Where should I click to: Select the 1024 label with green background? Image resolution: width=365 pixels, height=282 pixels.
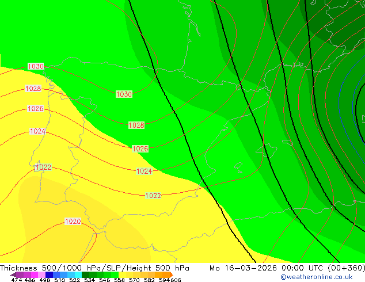click(x=145, y=172)
